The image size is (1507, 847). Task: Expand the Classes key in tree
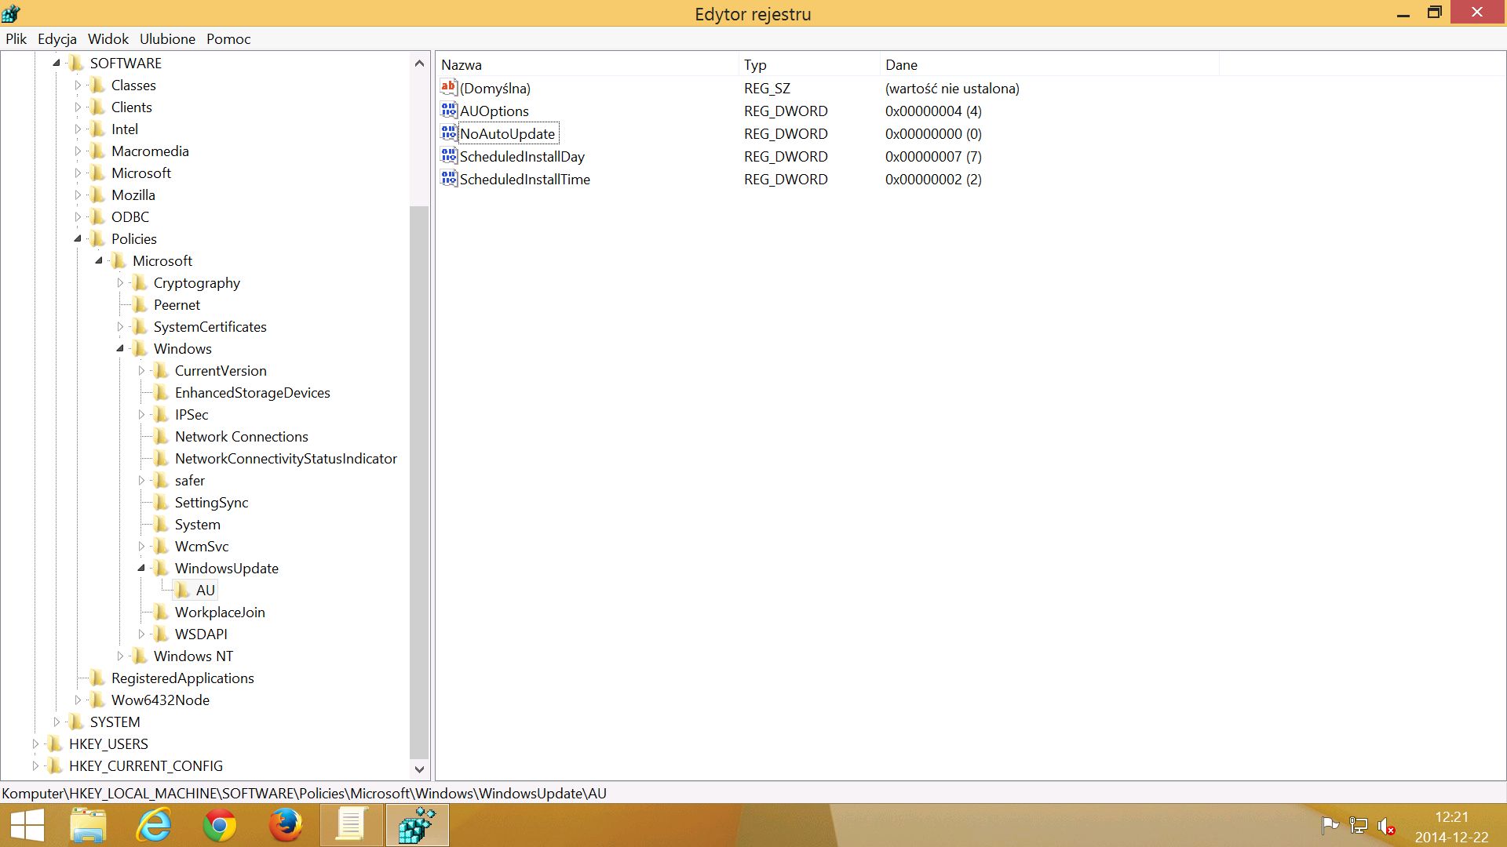click(78, 85)
